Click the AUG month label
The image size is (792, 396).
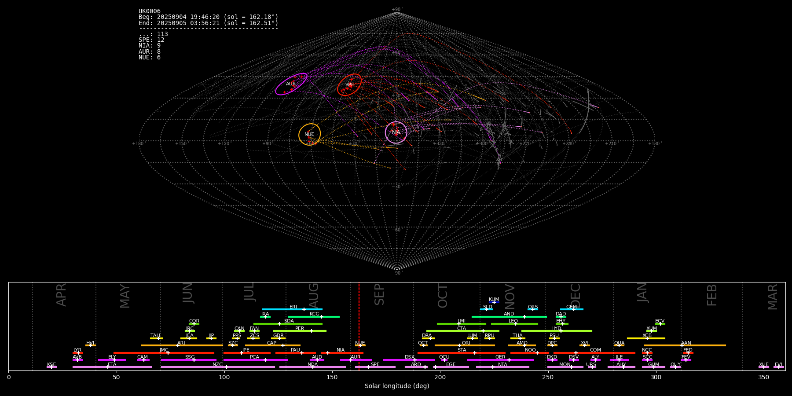pyautogui.click(x=314, y=296)
